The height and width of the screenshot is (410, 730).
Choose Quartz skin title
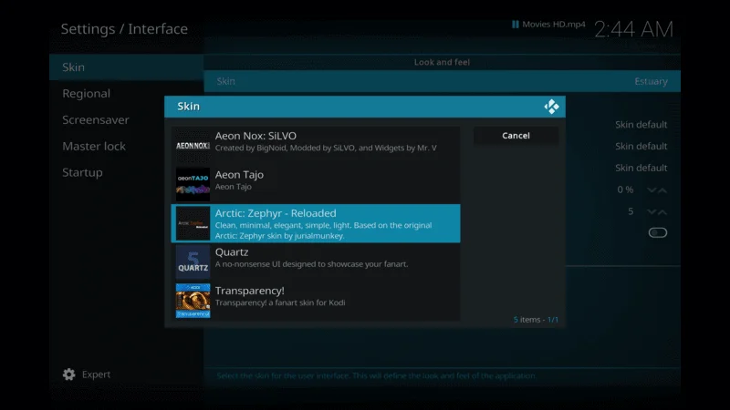point(232,252)
